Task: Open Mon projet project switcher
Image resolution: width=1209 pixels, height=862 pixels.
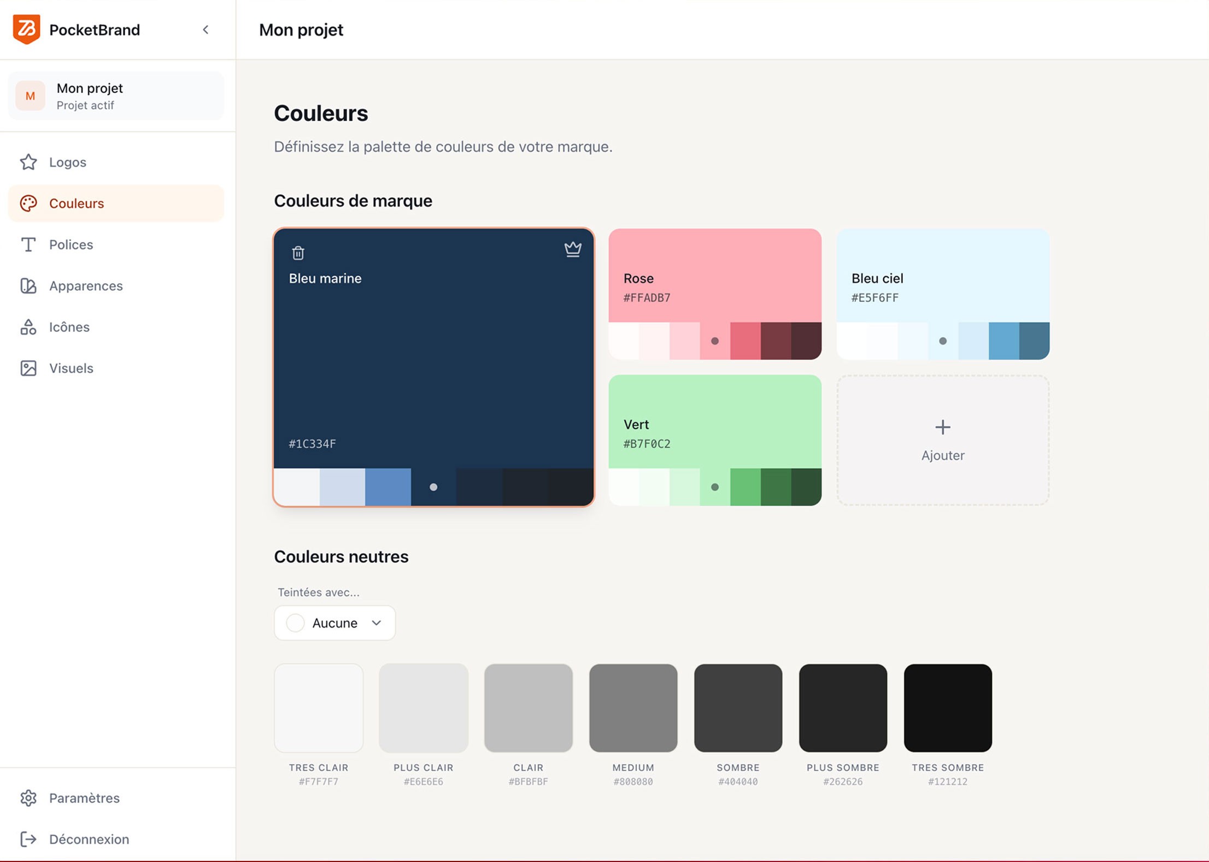Action: (x=116, y=96)
